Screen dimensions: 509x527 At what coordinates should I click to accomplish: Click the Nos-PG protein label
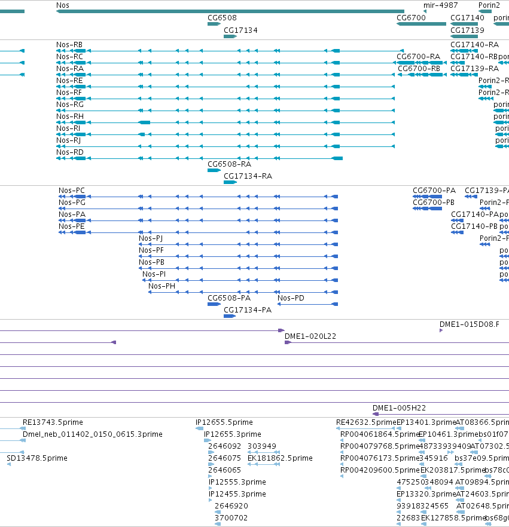coord(72,203)
